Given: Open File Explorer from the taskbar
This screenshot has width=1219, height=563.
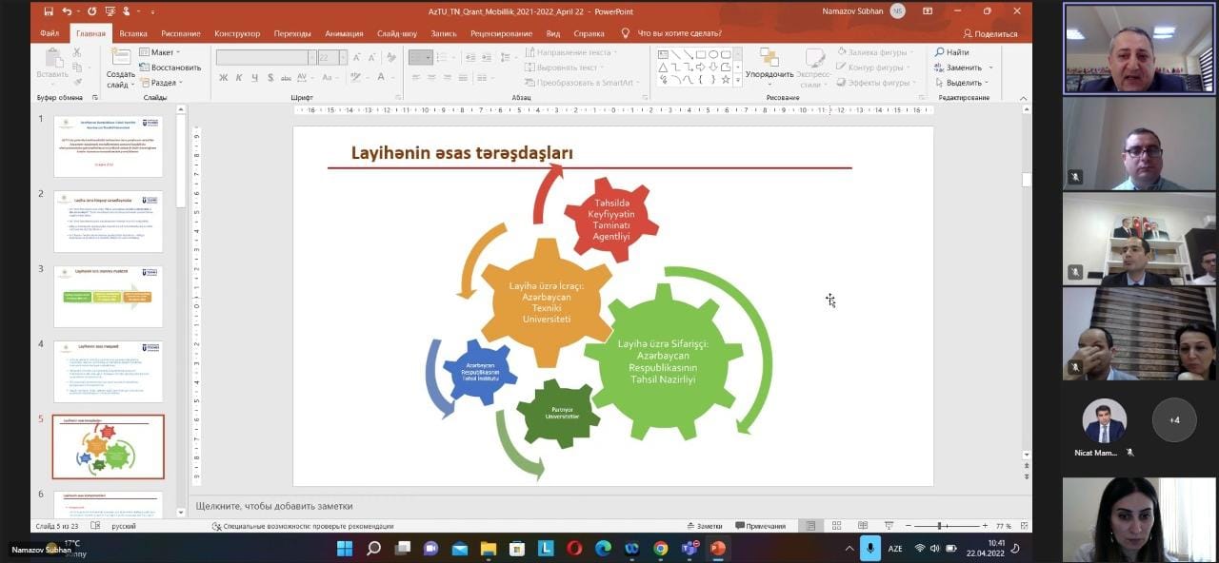Looking at the screenshot, I should click(489, 548).
